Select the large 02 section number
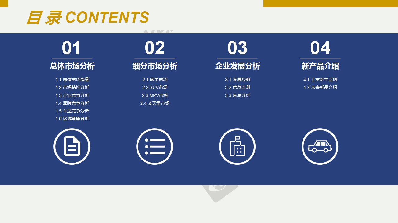Screen dimensions: 398x223 tap(155, 48)
